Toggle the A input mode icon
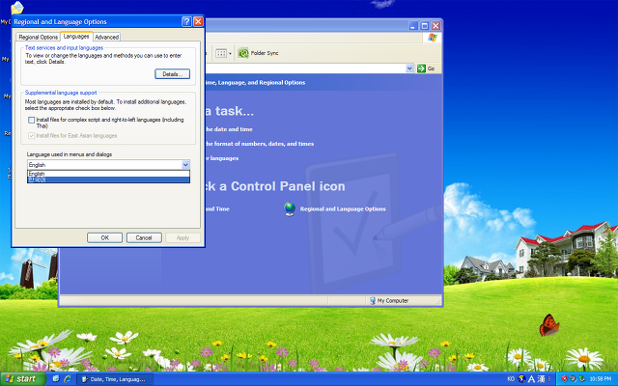The image size is (618, 386). point(531,379)
